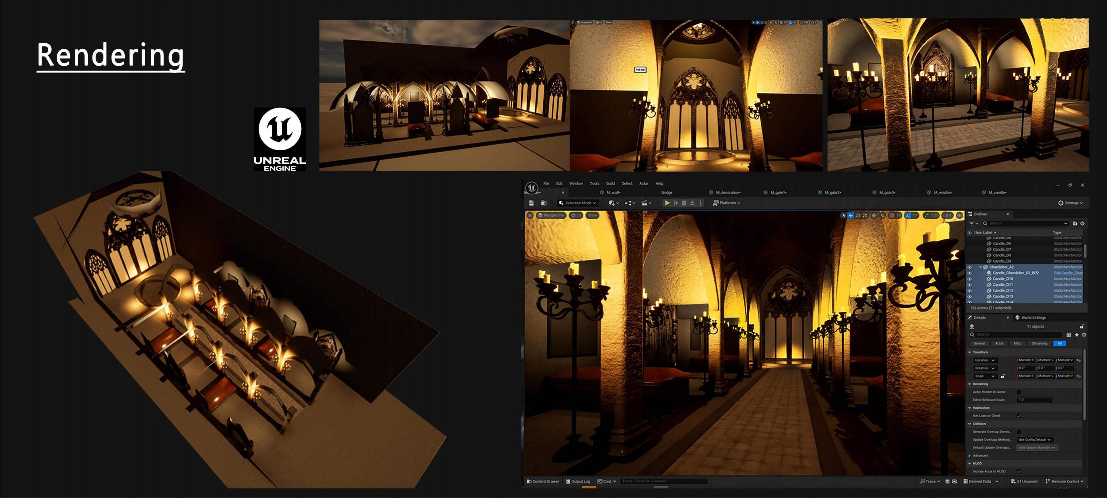Toggle rotation angle snapping icon
The width and height of the screenshot is (1107, 498).
(x=908, y=215)
